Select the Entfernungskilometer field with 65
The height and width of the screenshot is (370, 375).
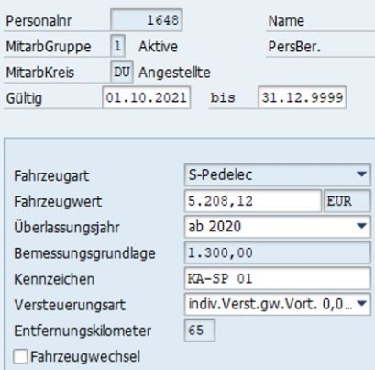200,330
